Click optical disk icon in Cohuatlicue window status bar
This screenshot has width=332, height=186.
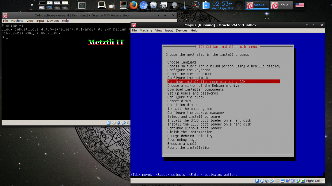[x=114, y=123]
